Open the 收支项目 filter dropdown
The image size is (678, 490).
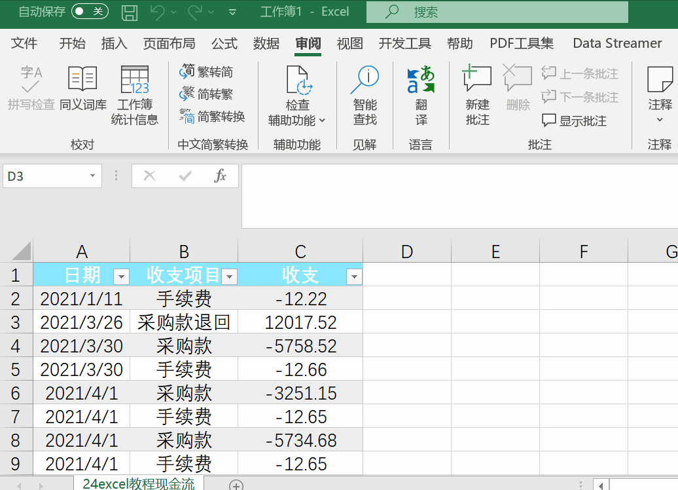pyautogui.click(x=230, y=276)
